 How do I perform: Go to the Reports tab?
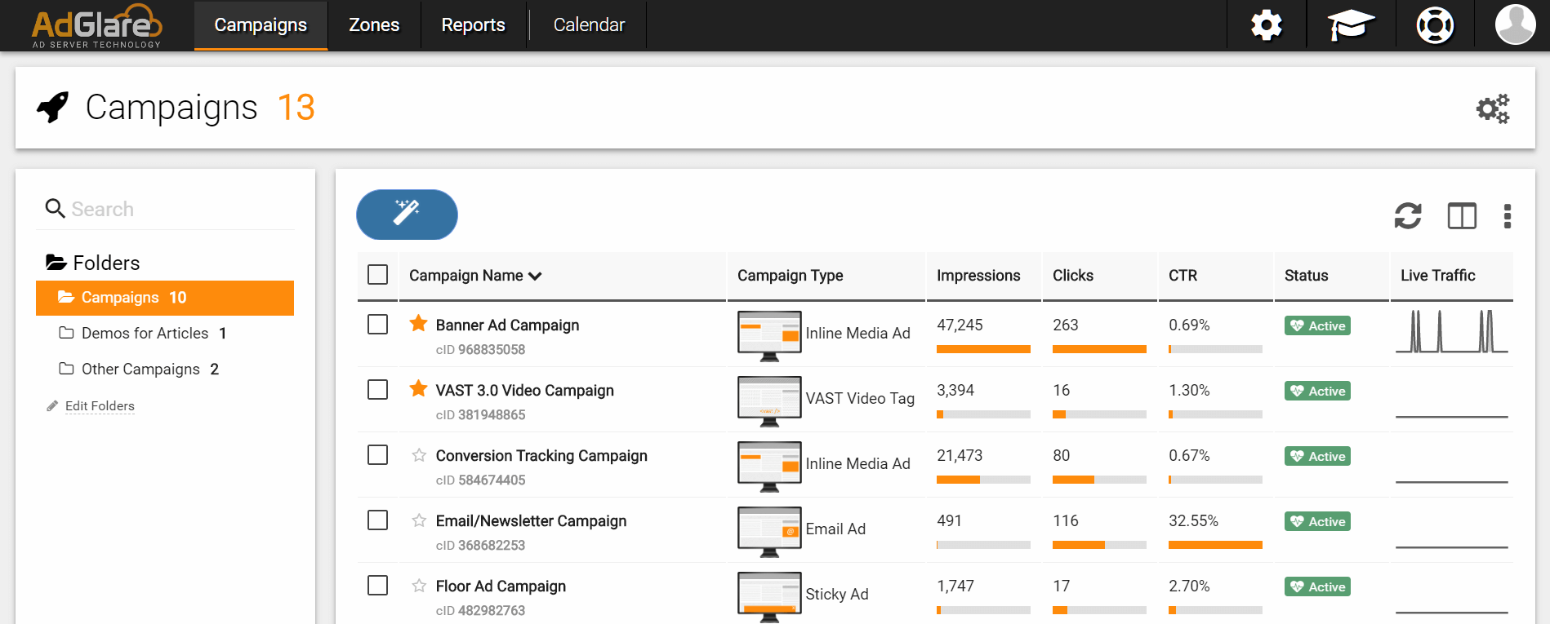coord(473,25)
